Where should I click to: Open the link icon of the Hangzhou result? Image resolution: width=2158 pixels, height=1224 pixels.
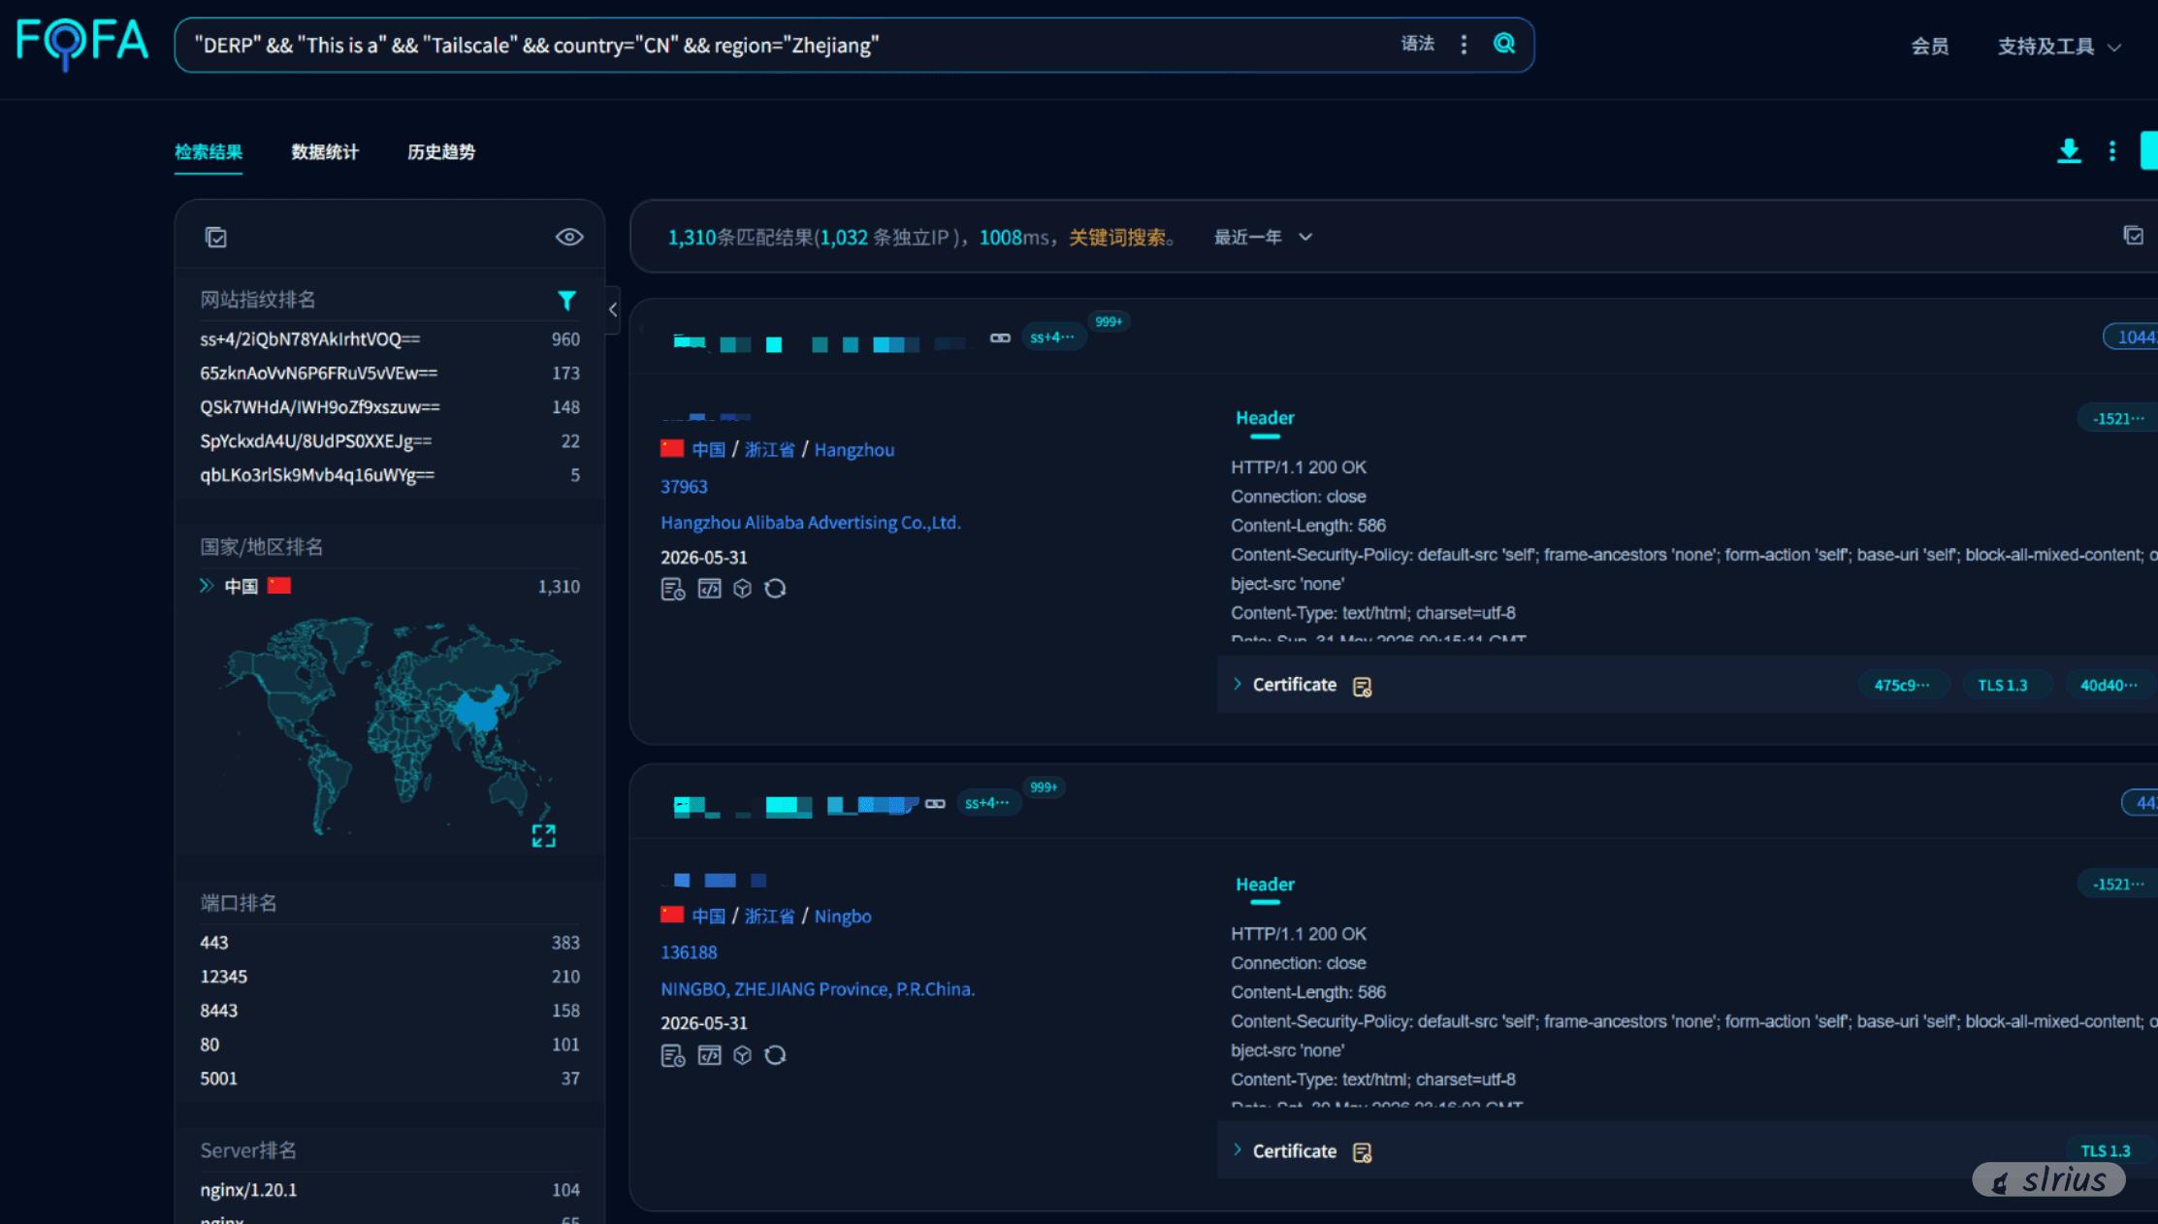pos(1000,338)
